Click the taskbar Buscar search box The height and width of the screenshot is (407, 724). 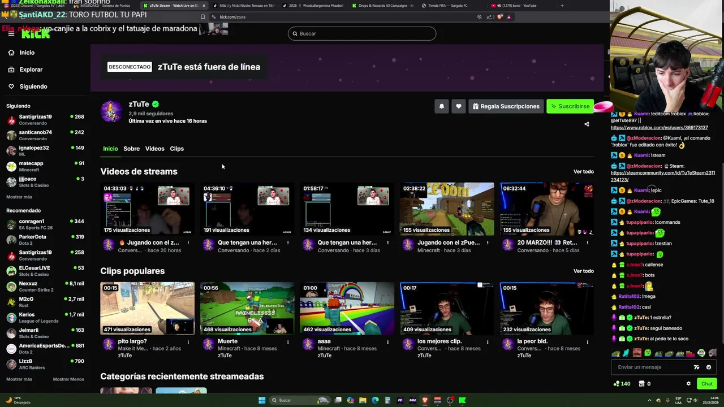pos(299,400)
